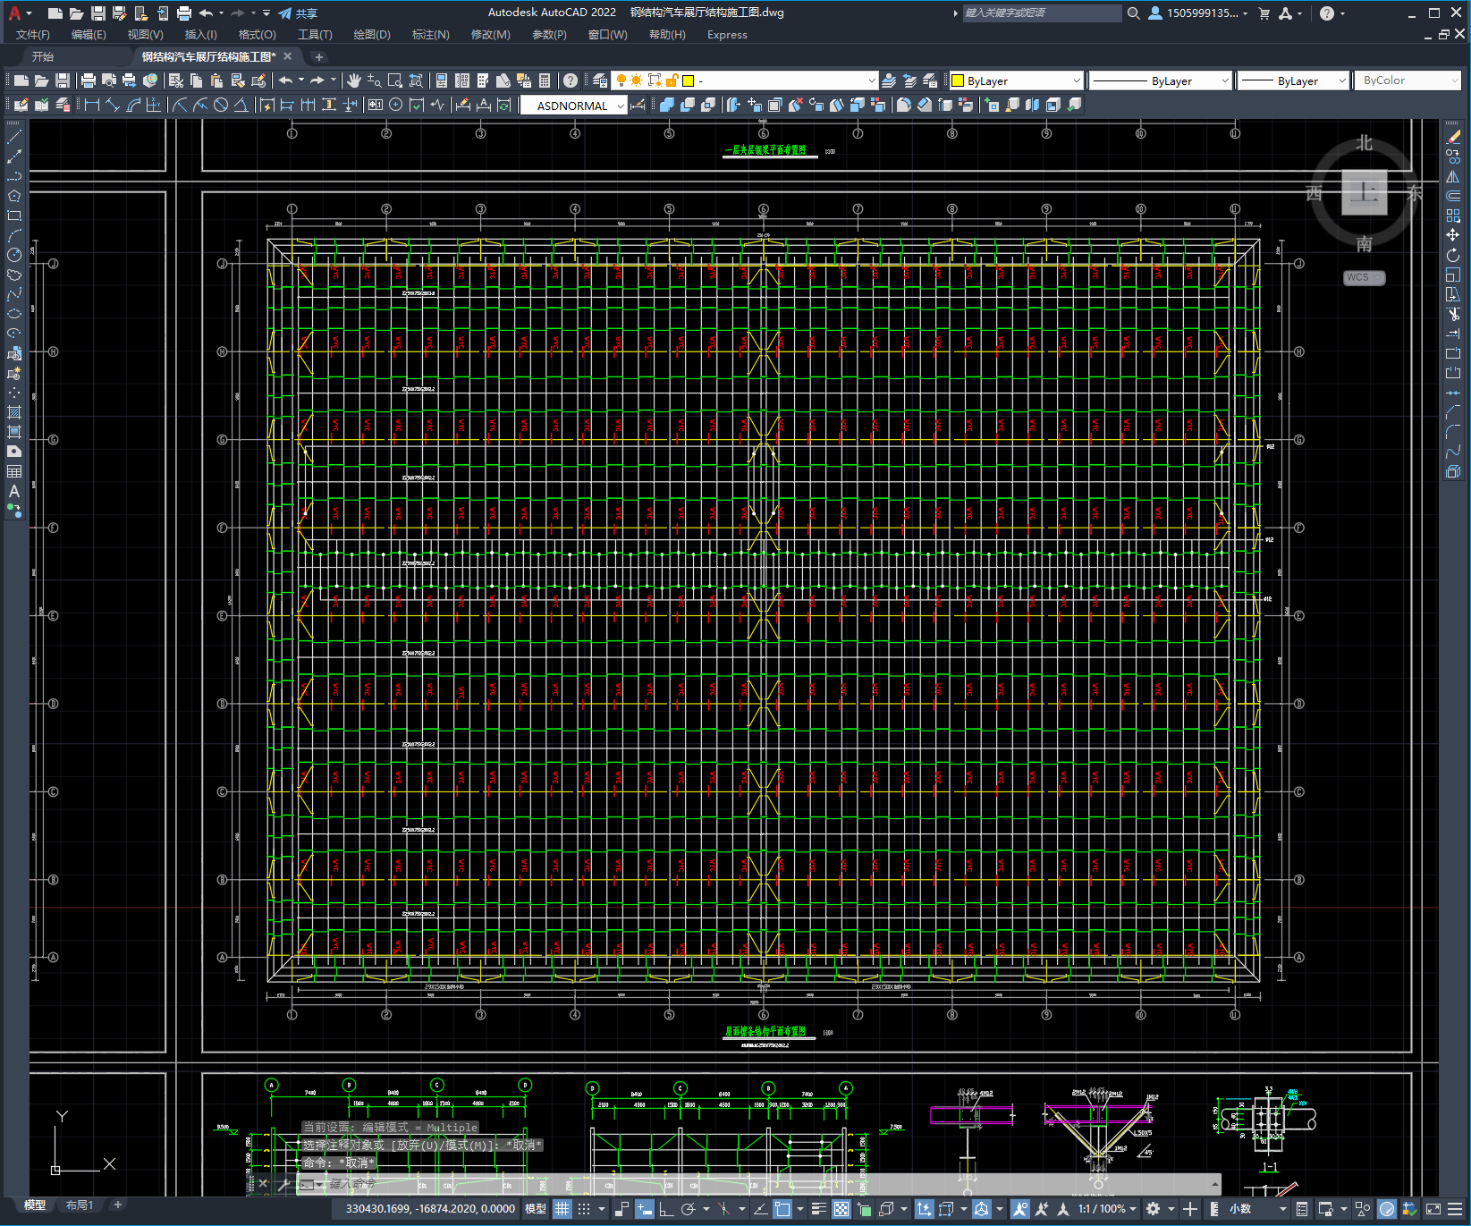Add a new drawing tab with plus
This screenshot has width=1471, height=1226.
tap(319, 56)
